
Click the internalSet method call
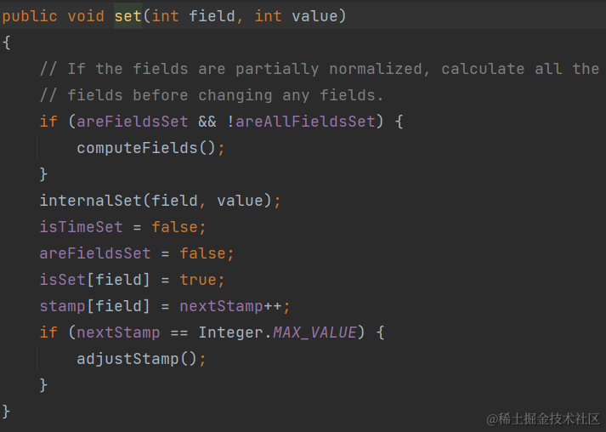point(90,201)
